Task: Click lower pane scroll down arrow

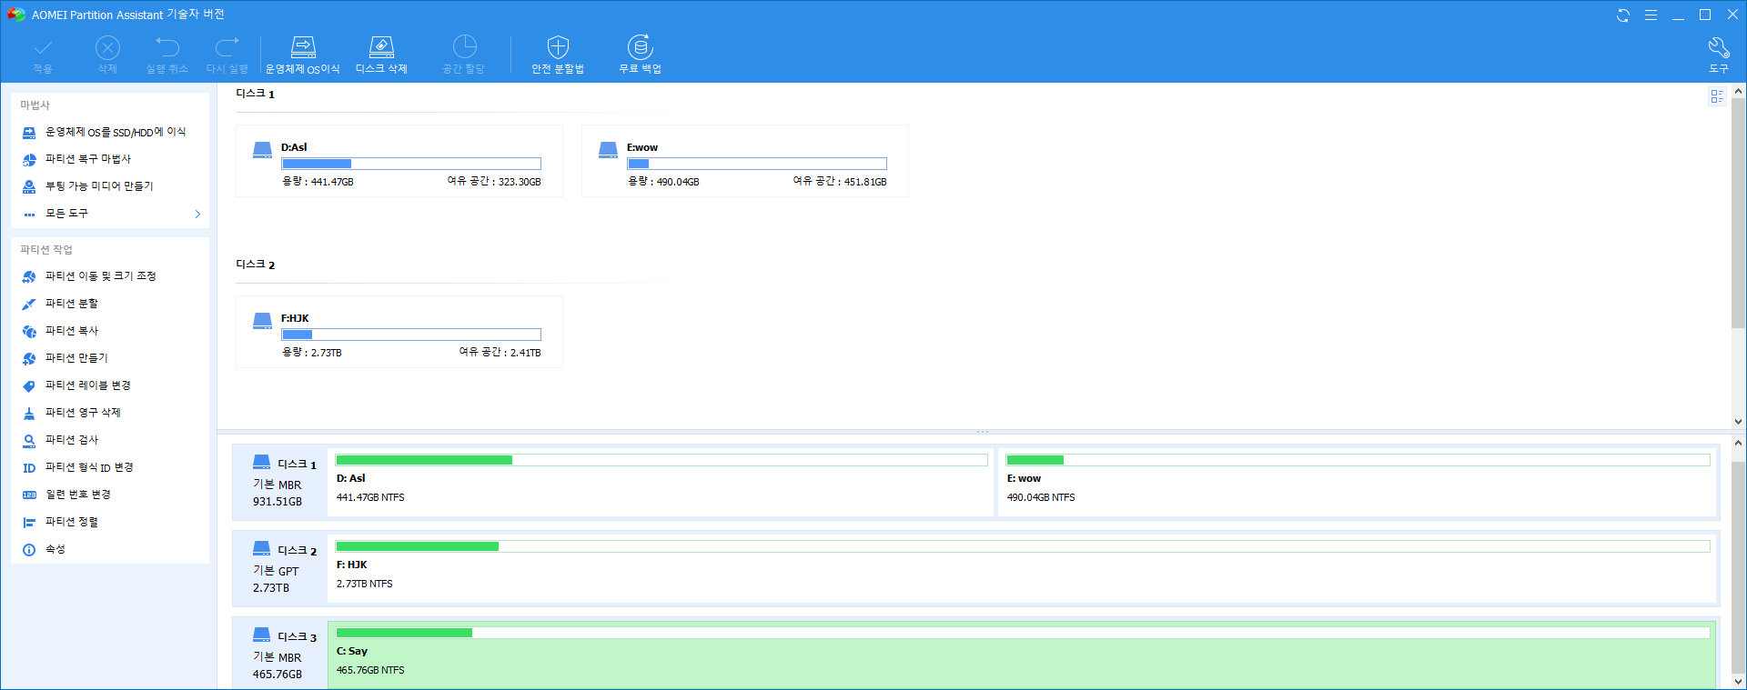Action: (1738, 681)
